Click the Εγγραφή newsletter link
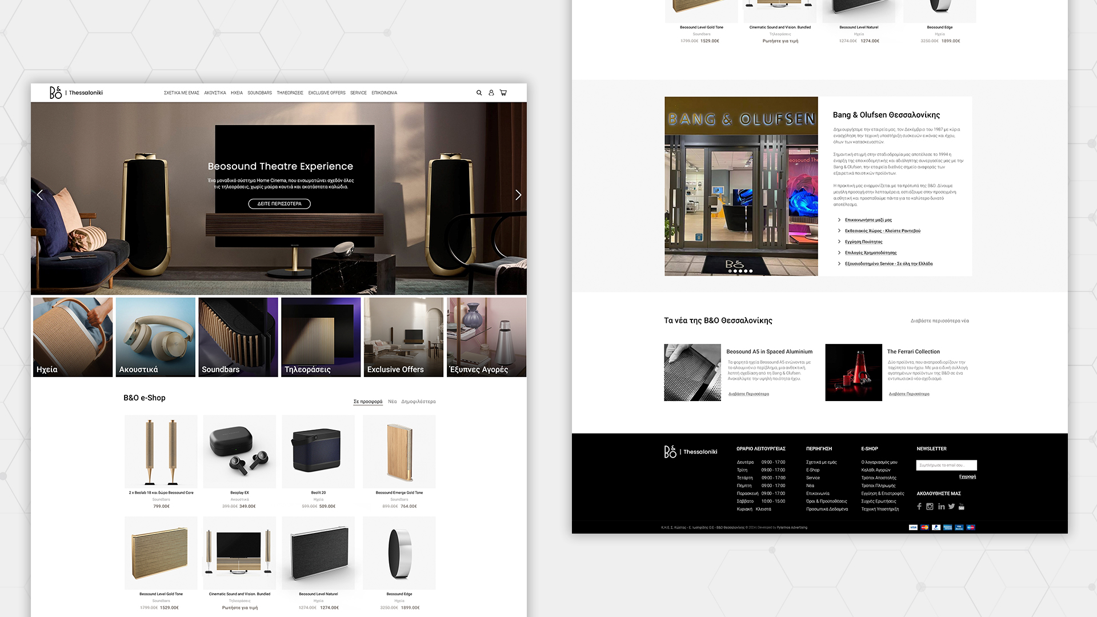Image resolution: width=1097 pixels, height=617 pixels. (x=967, y=476)
